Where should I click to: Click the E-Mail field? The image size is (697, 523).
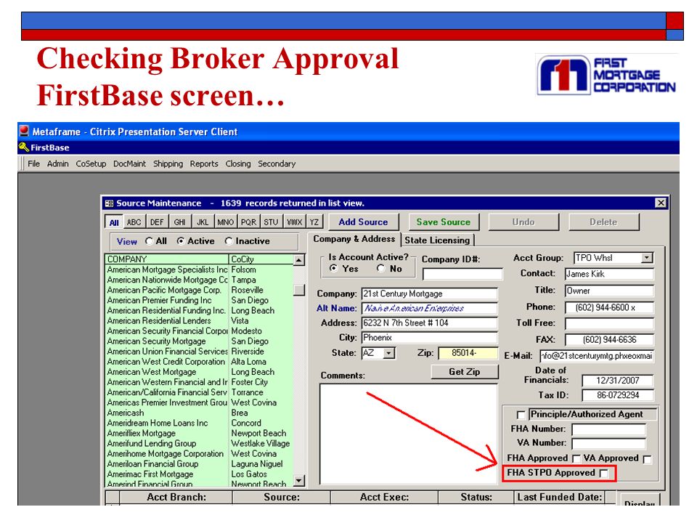(x=597, y=356)
